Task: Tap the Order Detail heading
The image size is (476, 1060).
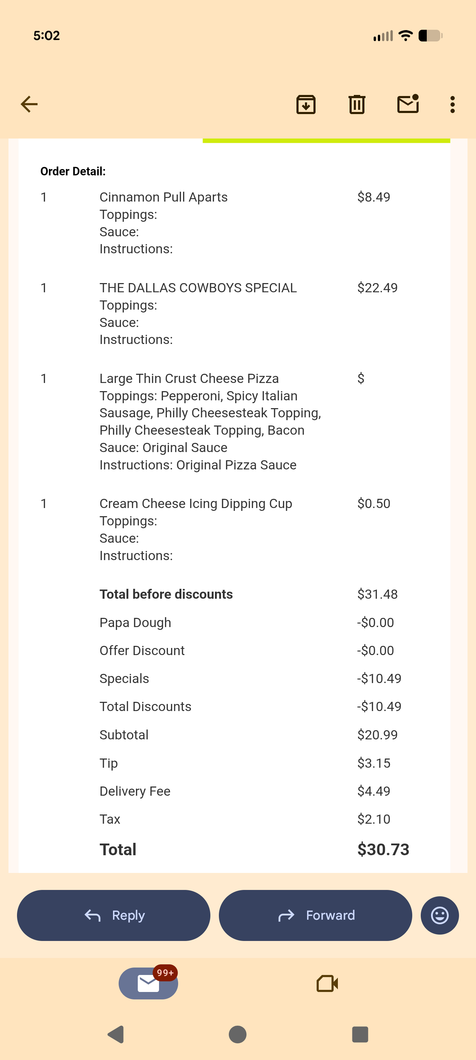Action: point(73,171)
